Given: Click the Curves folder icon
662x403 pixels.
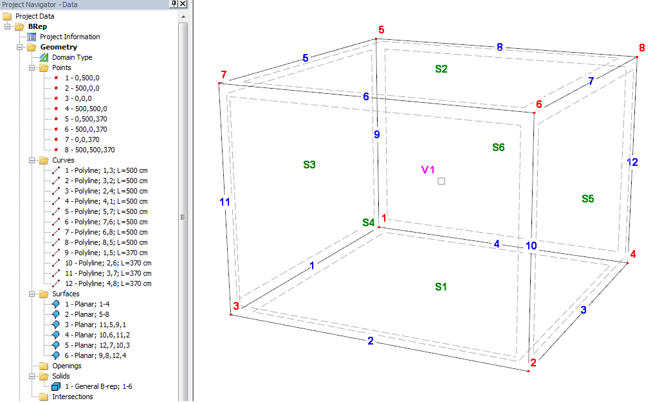Looking at the screenshot, I should point(44,160).
